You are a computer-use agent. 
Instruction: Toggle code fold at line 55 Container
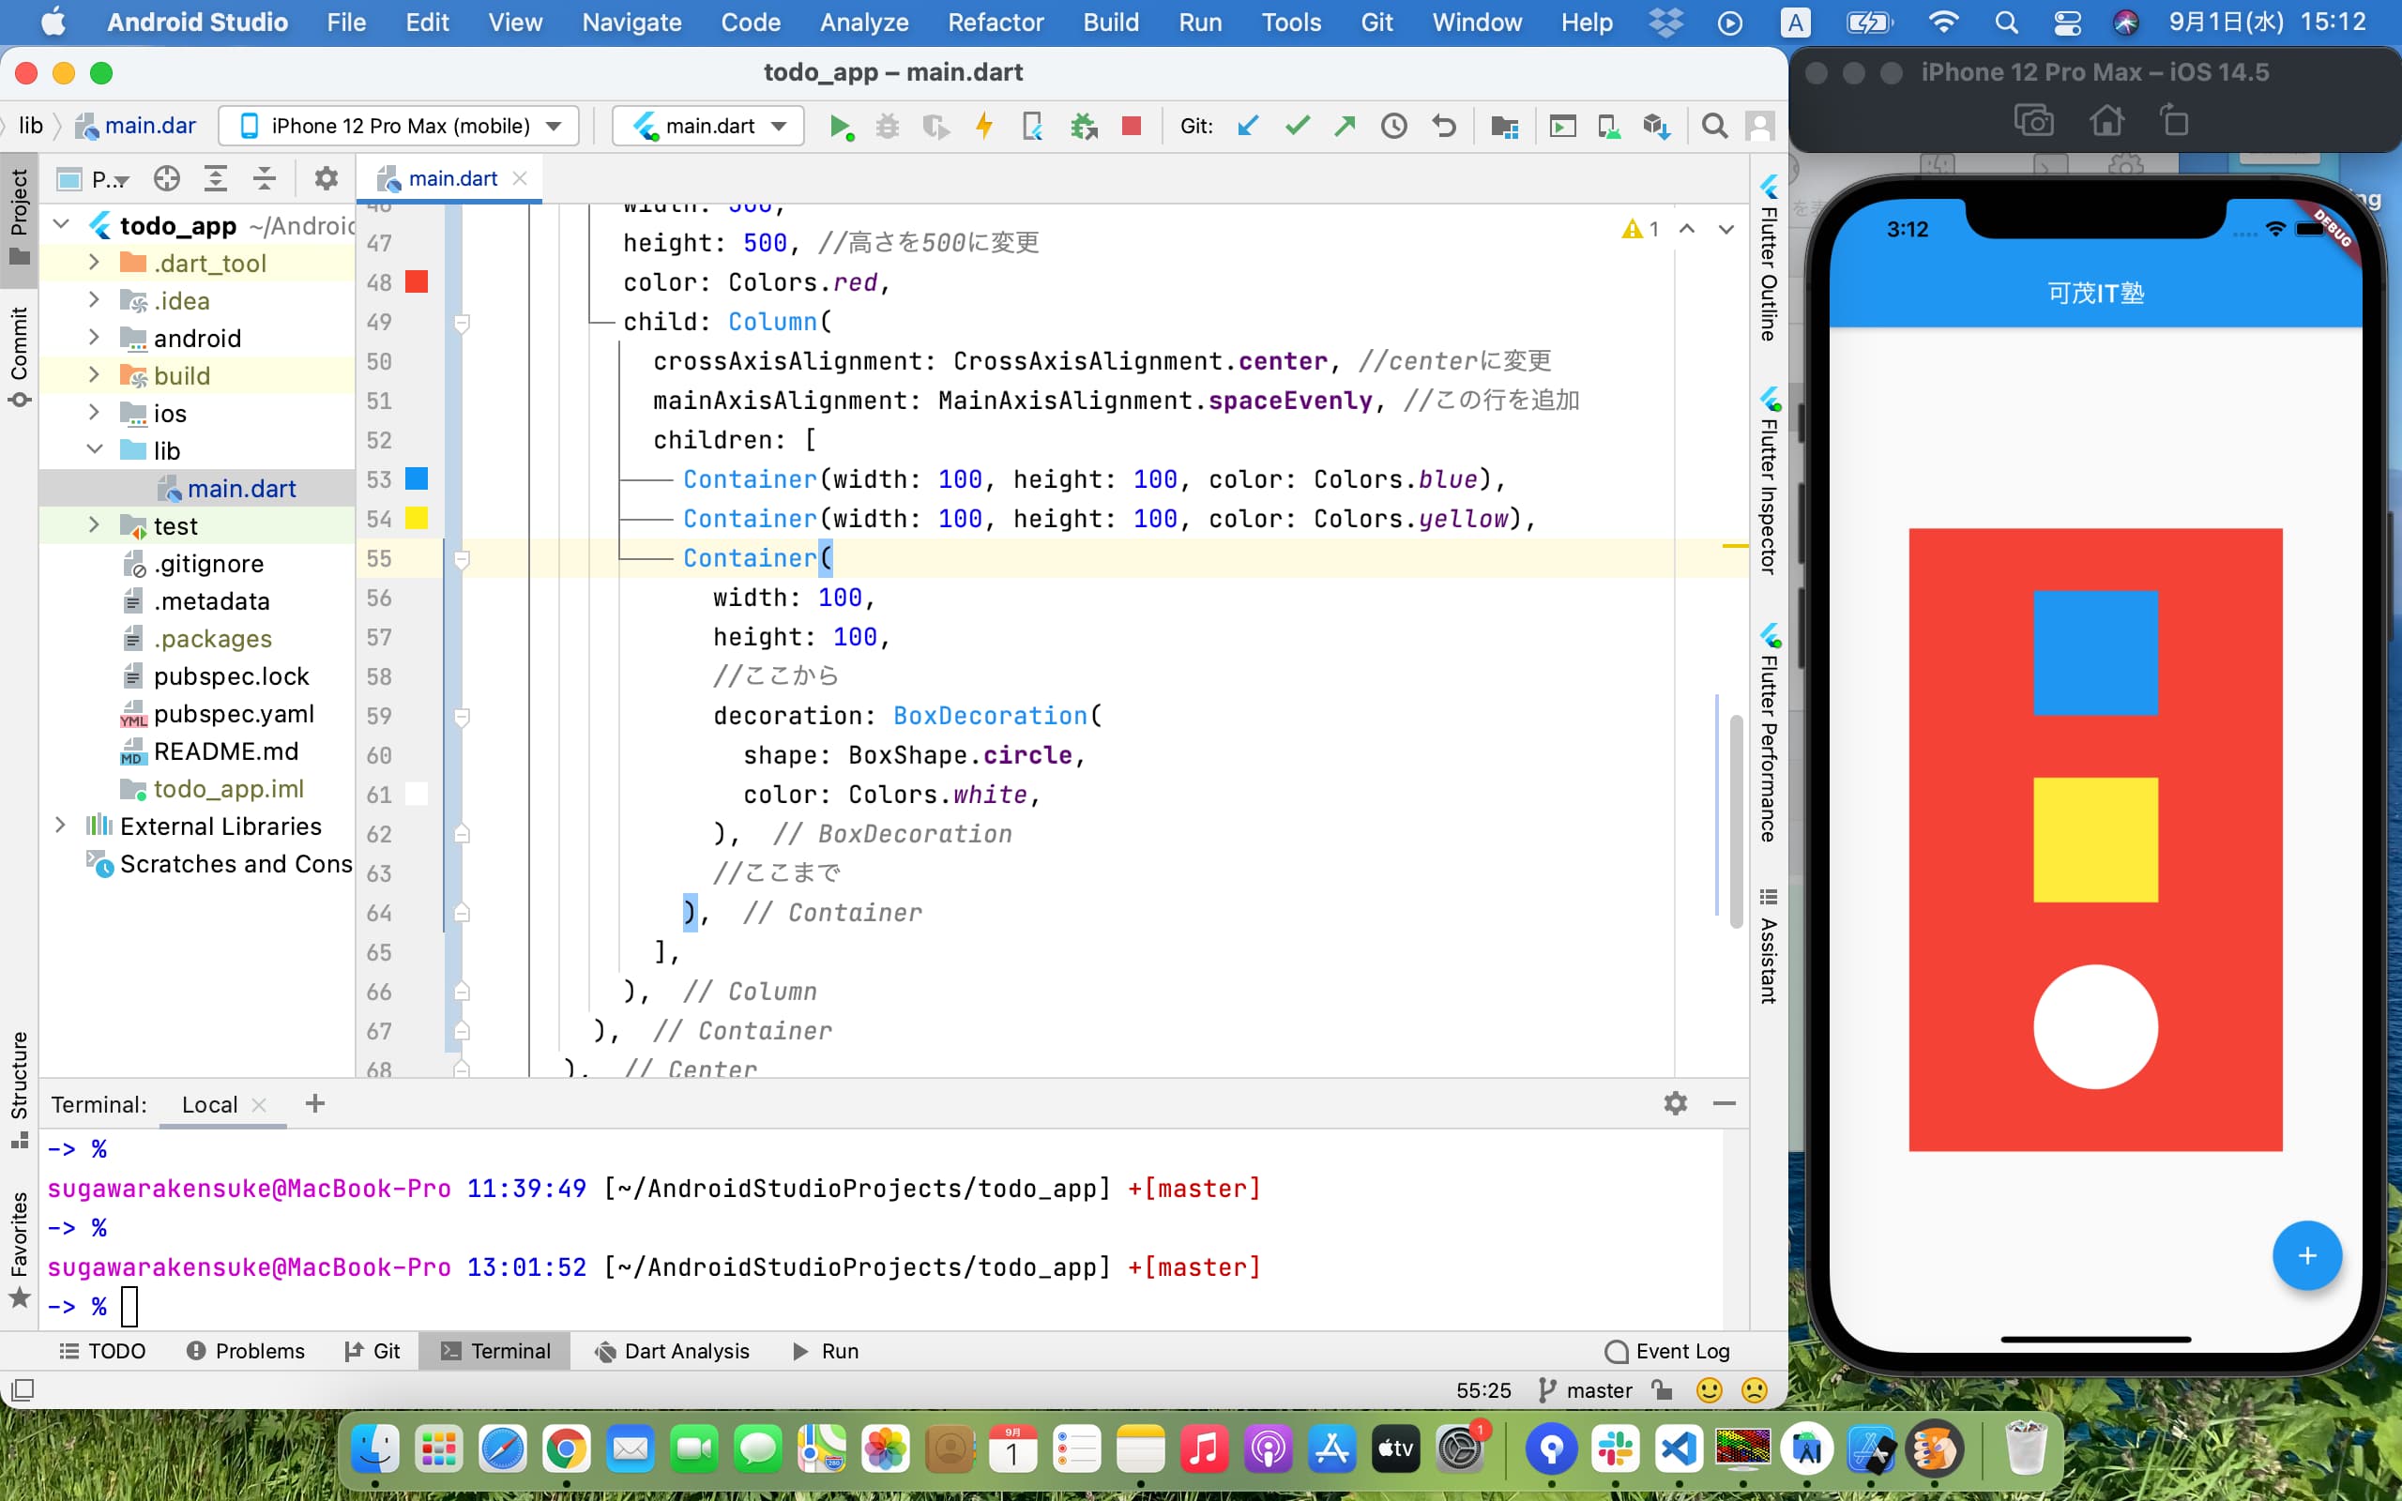(x=462, y=559)
